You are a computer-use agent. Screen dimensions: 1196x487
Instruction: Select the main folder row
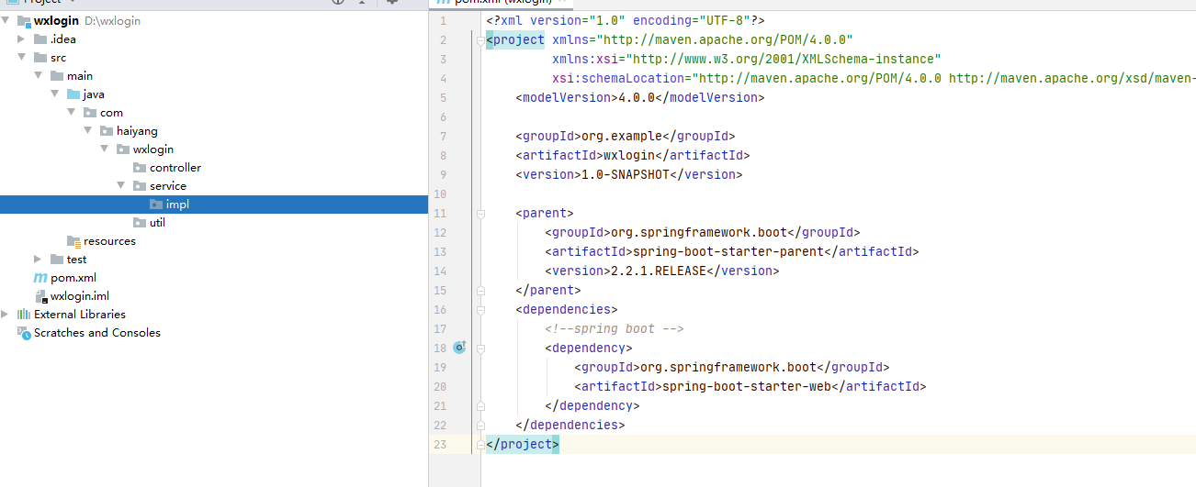[214, 76]
